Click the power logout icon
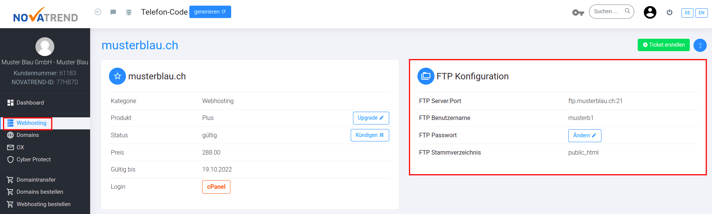712x214 pixels. click(x=669, y=12)
